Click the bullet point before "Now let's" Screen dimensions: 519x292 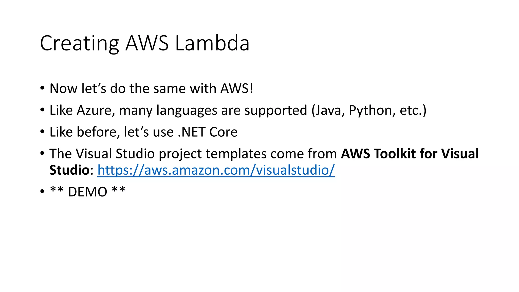42,88
